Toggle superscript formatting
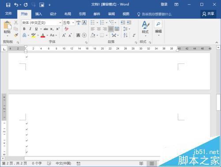 58,29
